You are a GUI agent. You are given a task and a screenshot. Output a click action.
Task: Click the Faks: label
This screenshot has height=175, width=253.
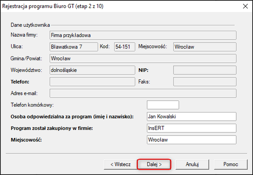coord(144,82)
